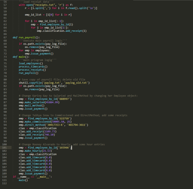
Task: Click the 'Change Karina Gay to Salaried' comment
Action: [x=78, y=96]
